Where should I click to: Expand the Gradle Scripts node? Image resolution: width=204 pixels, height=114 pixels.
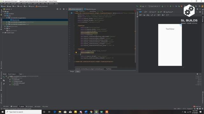[x=3, y=33]
